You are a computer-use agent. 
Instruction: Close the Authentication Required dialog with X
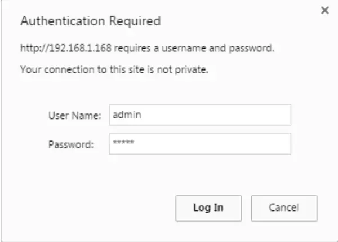324,11
